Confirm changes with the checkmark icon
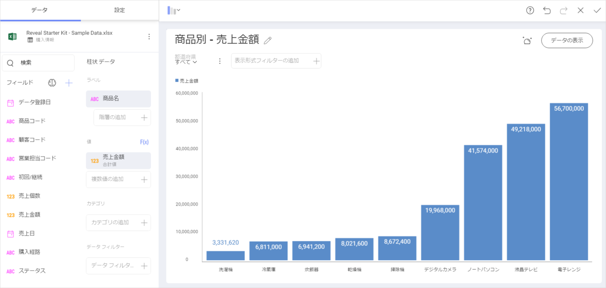The height and width of the screenshot is (288, 606). [x=597, y=10]
